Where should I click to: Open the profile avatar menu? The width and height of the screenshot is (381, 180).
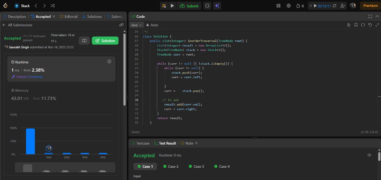[x=353, y=6]
